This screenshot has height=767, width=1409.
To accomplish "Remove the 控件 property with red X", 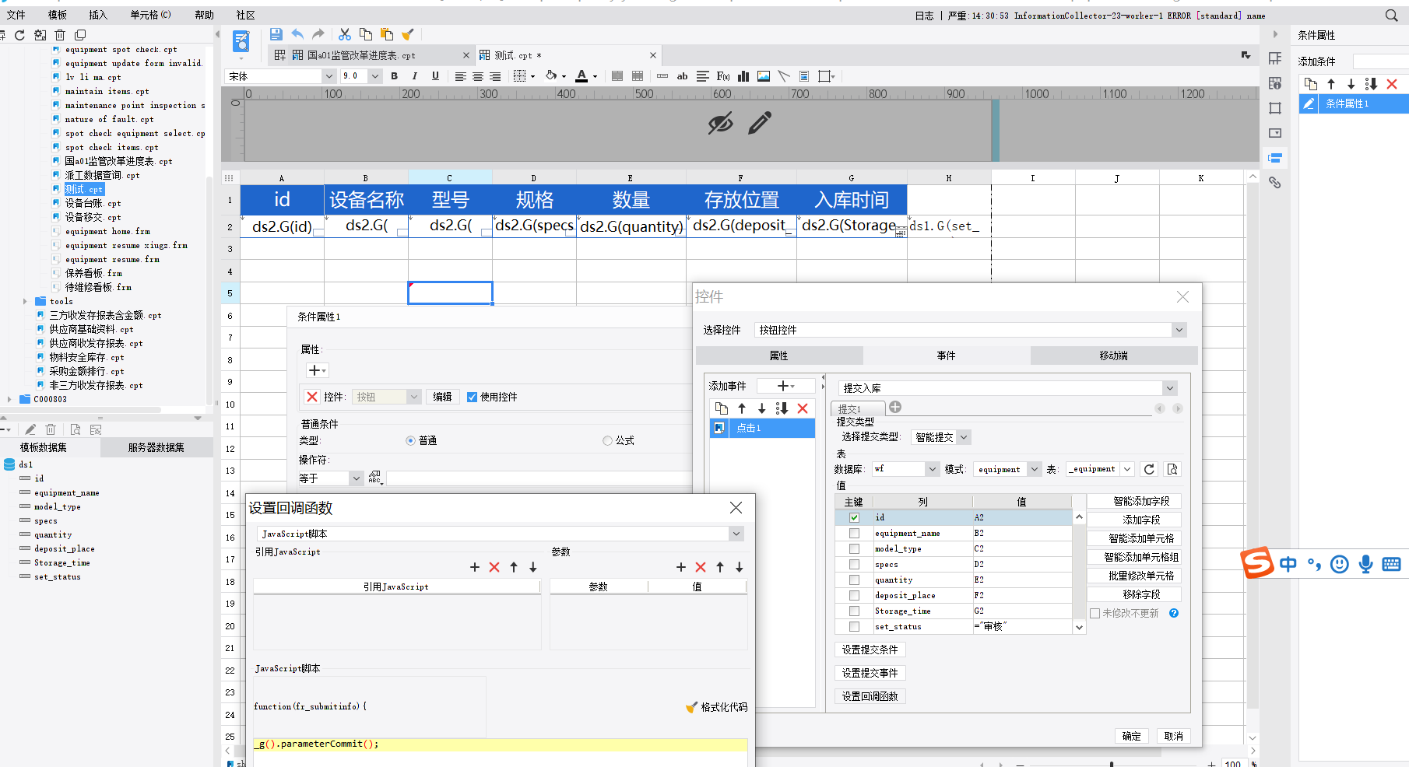I will click(312, 397).
